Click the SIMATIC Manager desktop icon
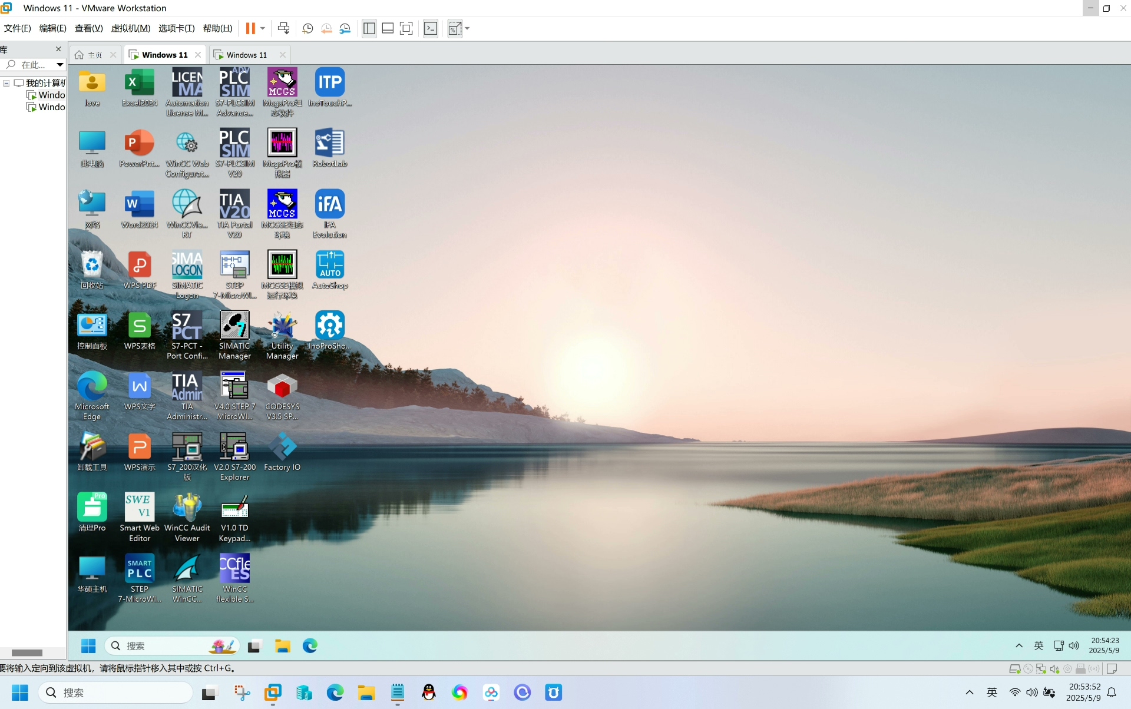 [x=234, y=335]
